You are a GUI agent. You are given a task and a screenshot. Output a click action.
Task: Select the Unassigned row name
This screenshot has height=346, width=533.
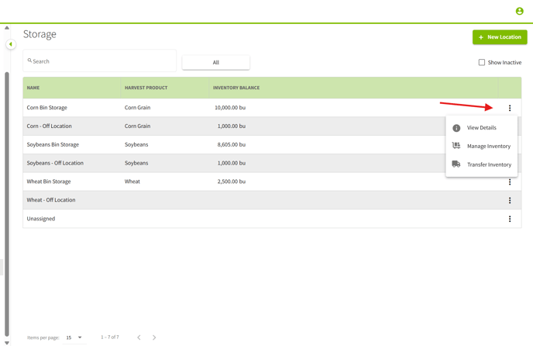coord(41,219)
